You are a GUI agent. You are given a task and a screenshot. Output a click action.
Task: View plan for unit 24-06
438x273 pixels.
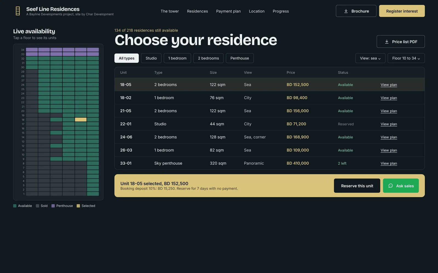point(389,137)
